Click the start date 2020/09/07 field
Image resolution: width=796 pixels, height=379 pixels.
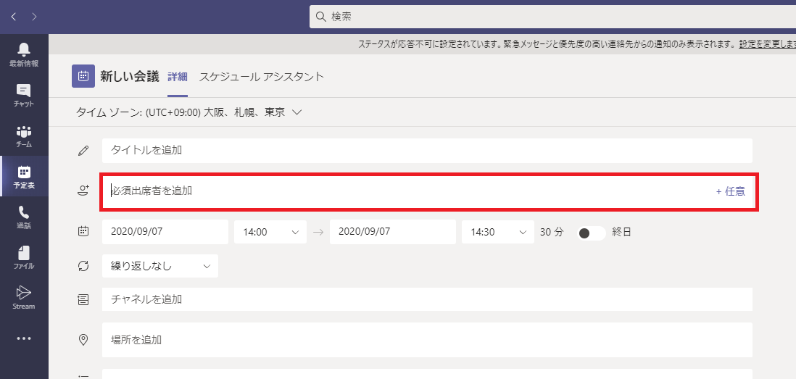(x=165, y=232)
